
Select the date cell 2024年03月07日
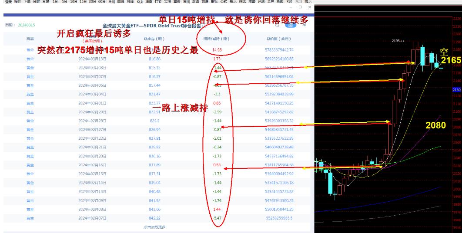click(x=92, y=76)
